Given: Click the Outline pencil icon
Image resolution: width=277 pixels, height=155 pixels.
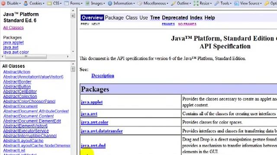Looking at the screenshot, I should [173, 3].
